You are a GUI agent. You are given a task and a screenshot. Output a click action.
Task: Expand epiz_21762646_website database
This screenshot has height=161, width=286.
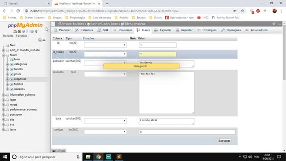(x=3, y=50)
